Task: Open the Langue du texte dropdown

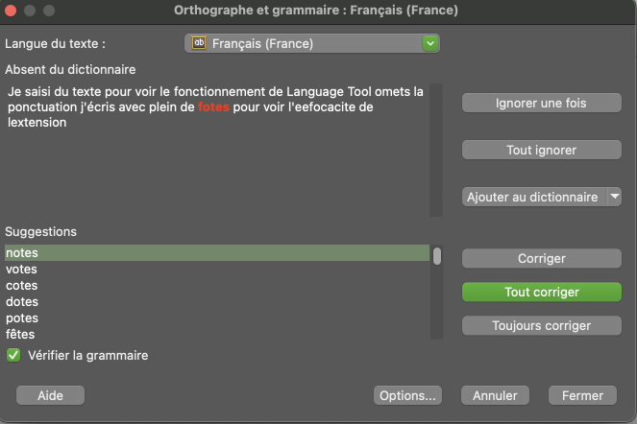Action: [429, 43]
